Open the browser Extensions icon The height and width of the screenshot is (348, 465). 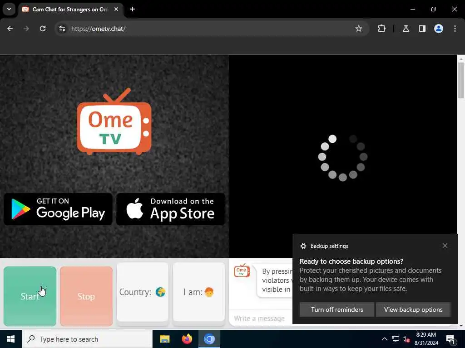(x=381, y=29)
